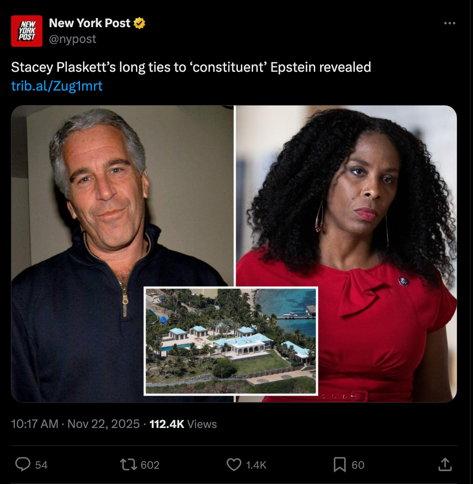The height and width of the screenshot is (484, 473).
Task: Open the inset aerial island photo
Action: click(231, 341)
